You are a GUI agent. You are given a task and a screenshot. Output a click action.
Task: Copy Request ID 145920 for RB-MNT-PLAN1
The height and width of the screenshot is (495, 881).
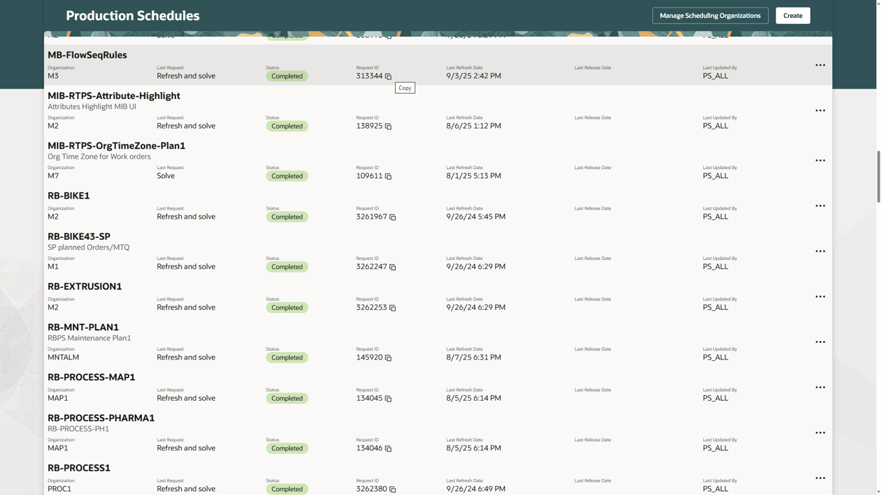pyautogui.click(x=389, y=358)
